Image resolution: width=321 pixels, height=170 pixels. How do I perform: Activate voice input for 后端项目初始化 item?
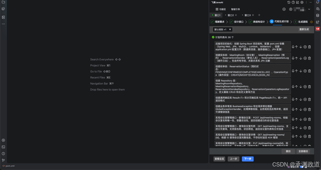click(x=293, y=47)
